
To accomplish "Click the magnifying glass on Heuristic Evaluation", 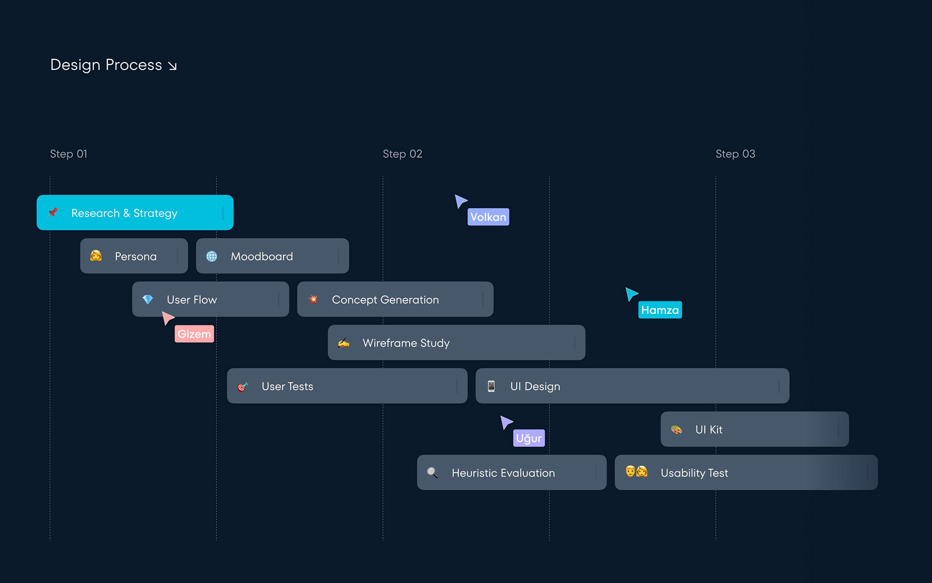I will point(432,473).
